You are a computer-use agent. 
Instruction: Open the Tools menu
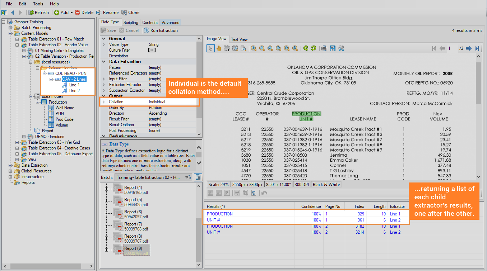pos(38,4)
